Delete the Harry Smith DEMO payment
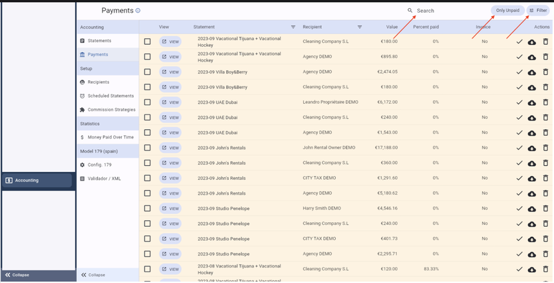 pos(545,209)
